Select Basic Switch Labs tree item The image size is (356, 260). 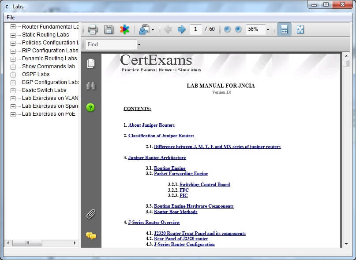(44, 90)
